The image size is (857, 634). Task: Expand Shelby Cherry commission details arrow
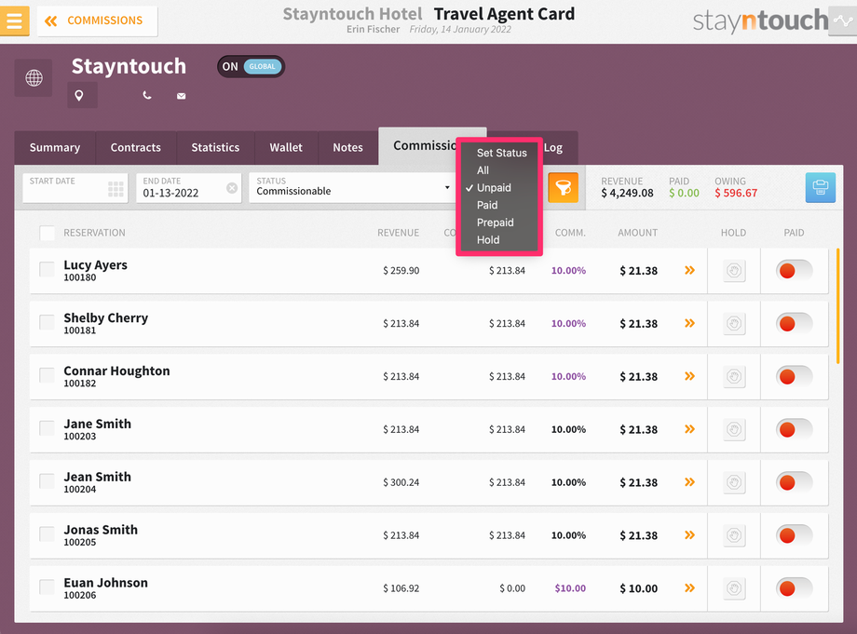coord(689,323)
